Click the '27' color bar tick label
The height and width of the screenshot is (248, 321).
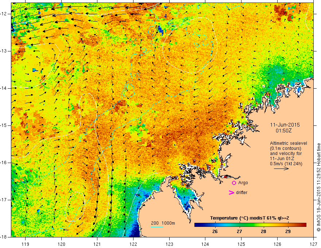(x=239, y=232)
